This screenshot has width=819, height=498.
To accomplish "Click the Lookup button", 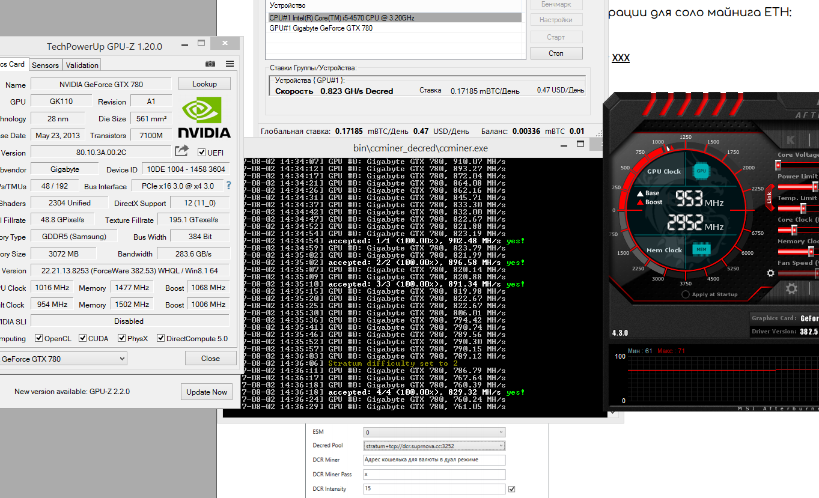I will (204, 84).
